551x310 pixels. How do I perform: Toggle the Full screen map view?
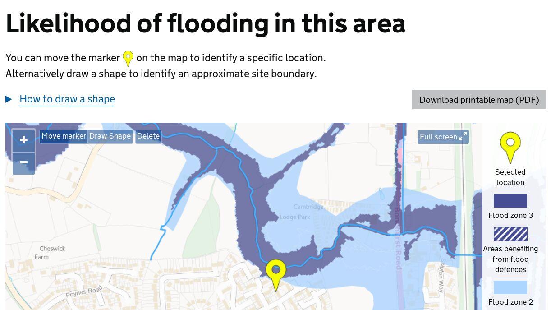click(x=443, y=137)
